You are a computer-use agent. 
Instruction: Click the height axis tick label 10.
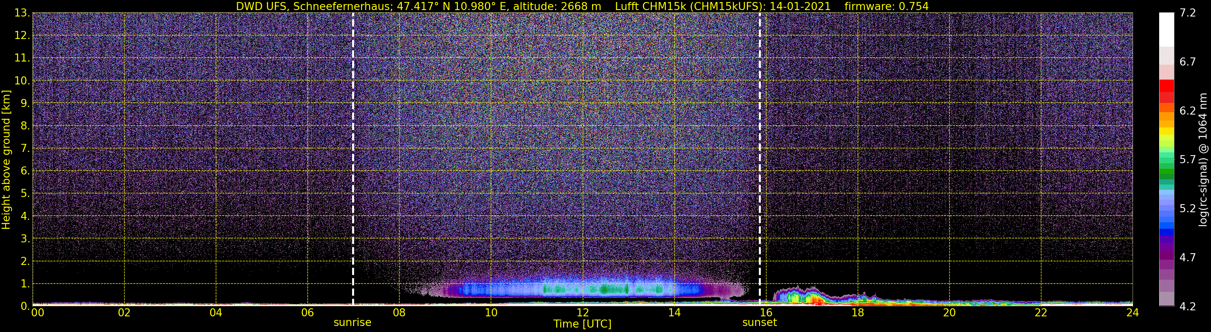[x=21, y=81]
